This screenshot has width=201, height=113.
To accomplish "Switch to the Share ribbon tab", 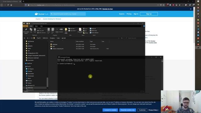I will [36, 26].
